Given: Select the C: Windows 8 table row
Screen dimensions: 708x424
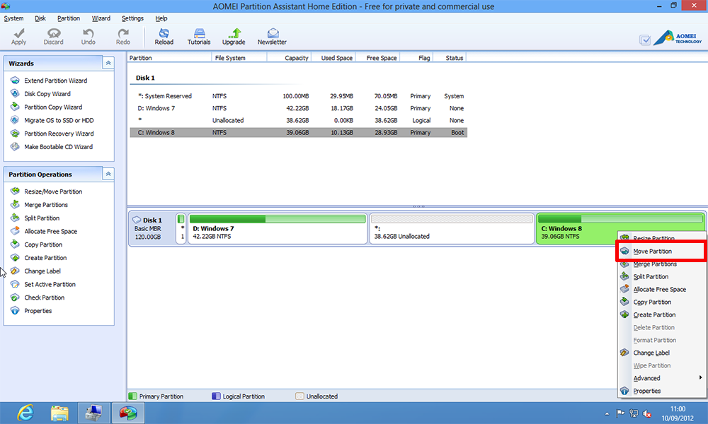Looking at the screenshot, I should tap(299, 132).
